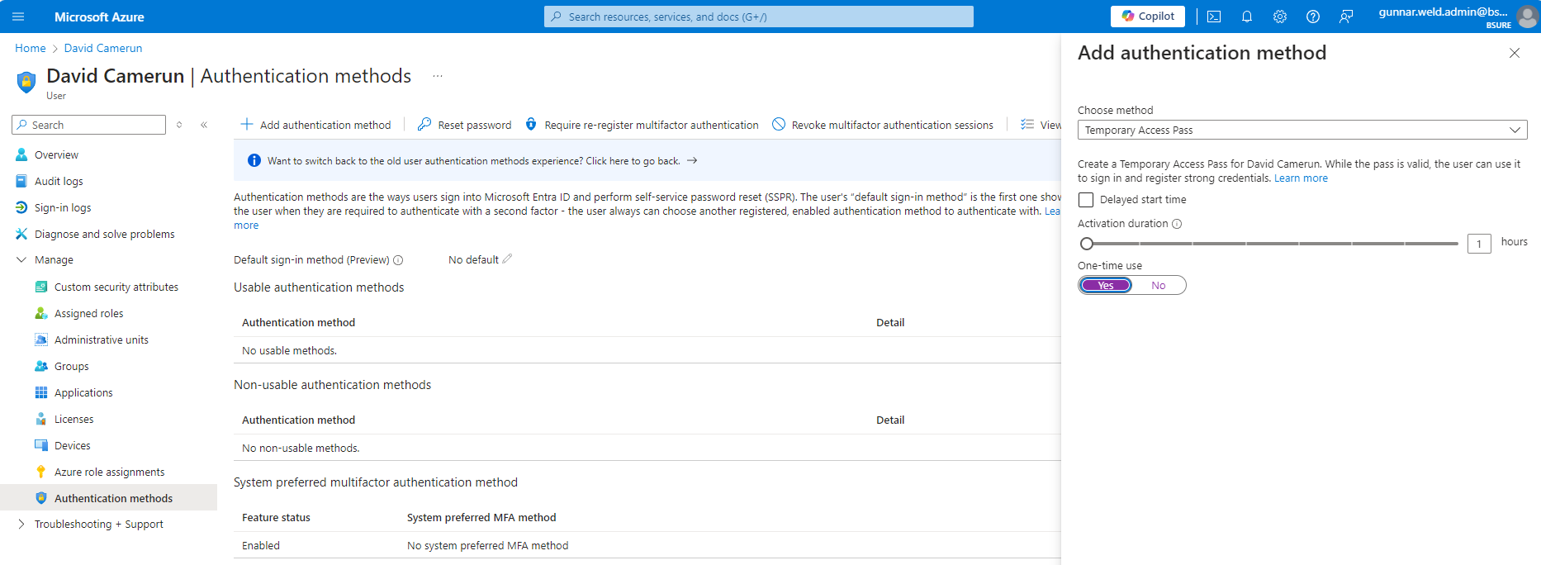Open the portal hamburger menu
Image resolution: width=1541 pixels, height=565 pixels.
(18, 17)
